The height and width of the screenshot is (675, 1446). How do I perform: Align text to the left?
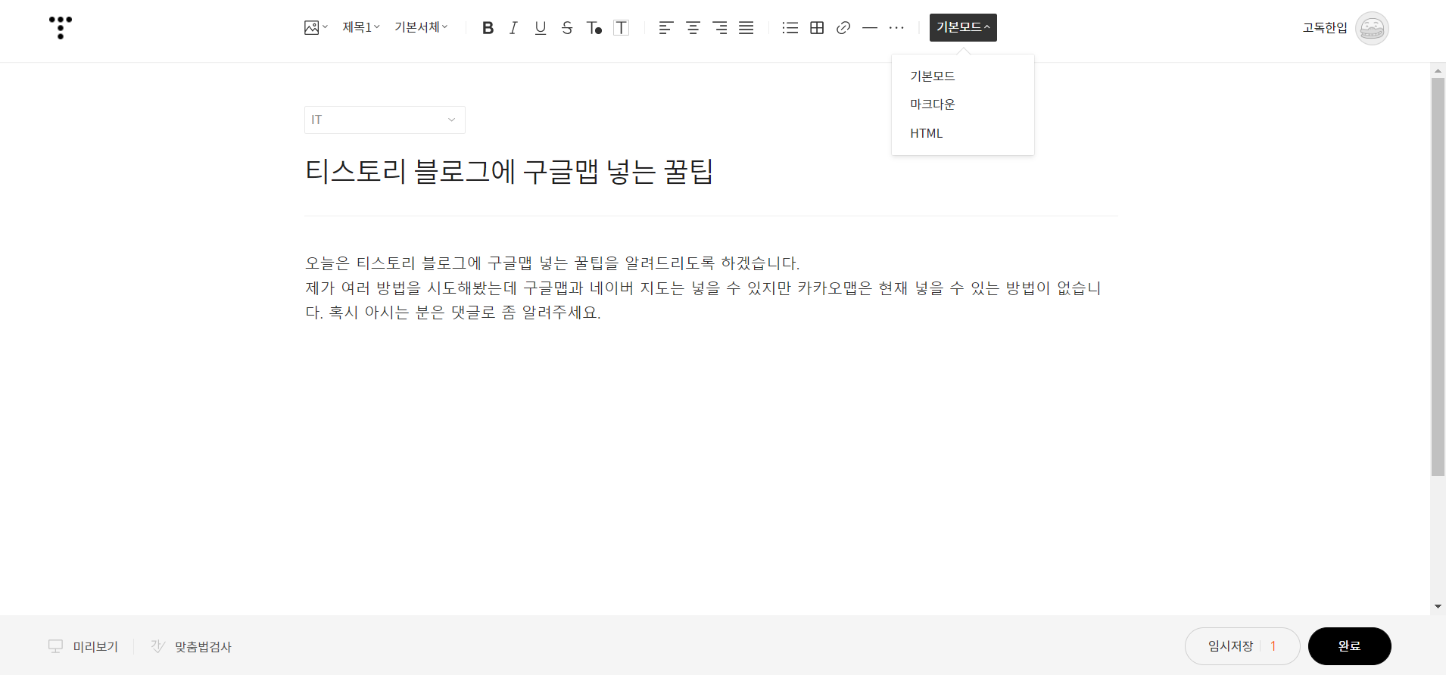pos(665,28)
